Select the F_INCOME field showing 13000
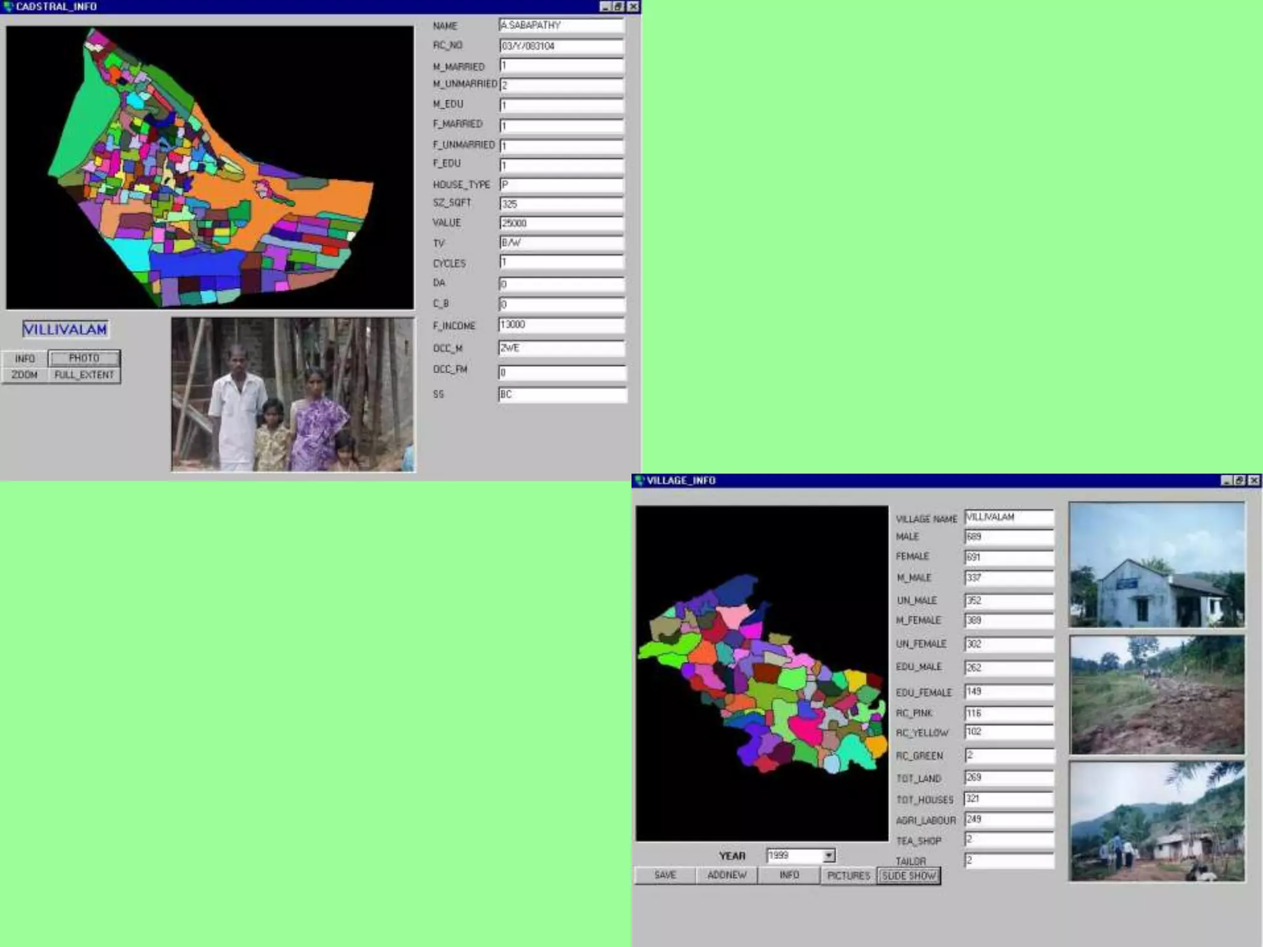Image resolution: width=1263 pixels, height=947 pixels. [561, 324]
